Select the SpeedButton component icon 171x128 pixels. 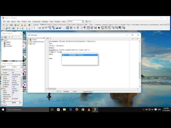pos(43,28)
